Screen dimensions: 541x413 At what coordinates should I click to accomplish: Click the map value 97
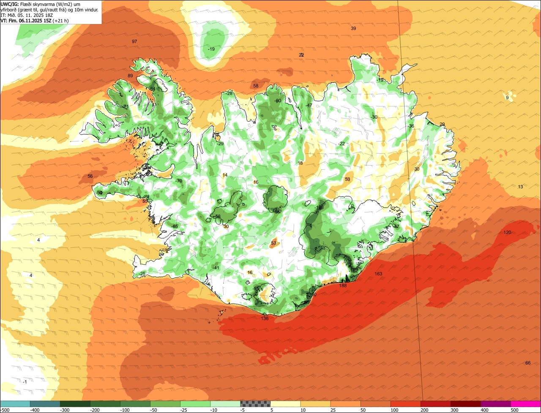coord(134,41)
